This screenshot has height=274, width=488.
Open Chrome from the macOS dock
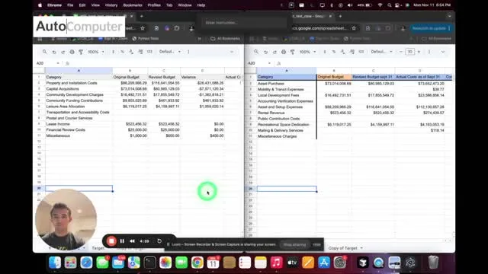click(x=197, y=263)
